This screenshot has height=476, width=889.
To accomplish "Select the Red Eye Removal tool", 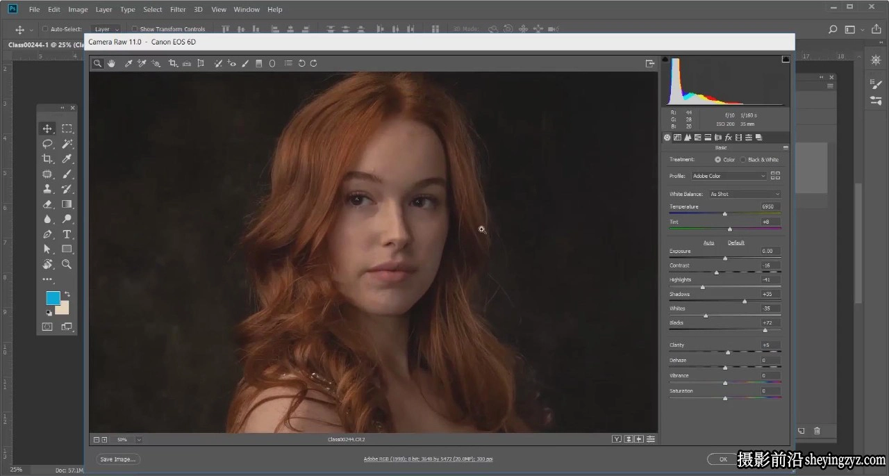I will pos(231,63).
